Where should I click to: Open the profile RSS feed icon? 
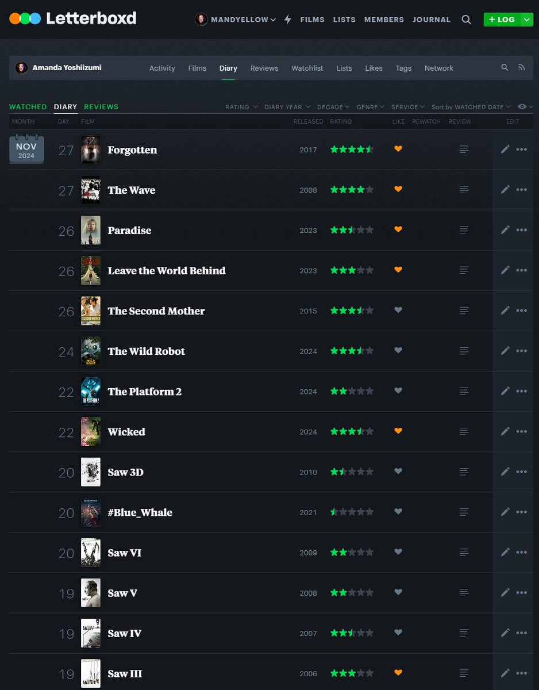(x=522, y=67)
